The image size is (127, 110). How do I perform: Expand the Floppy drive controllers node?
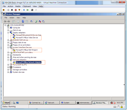pyautogui.click(x=8, y=45)
